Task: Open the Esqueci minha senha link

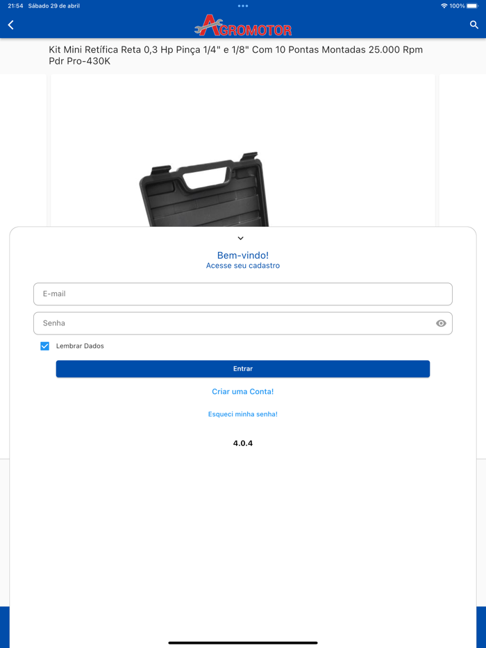Action: (x=243, y=414)
